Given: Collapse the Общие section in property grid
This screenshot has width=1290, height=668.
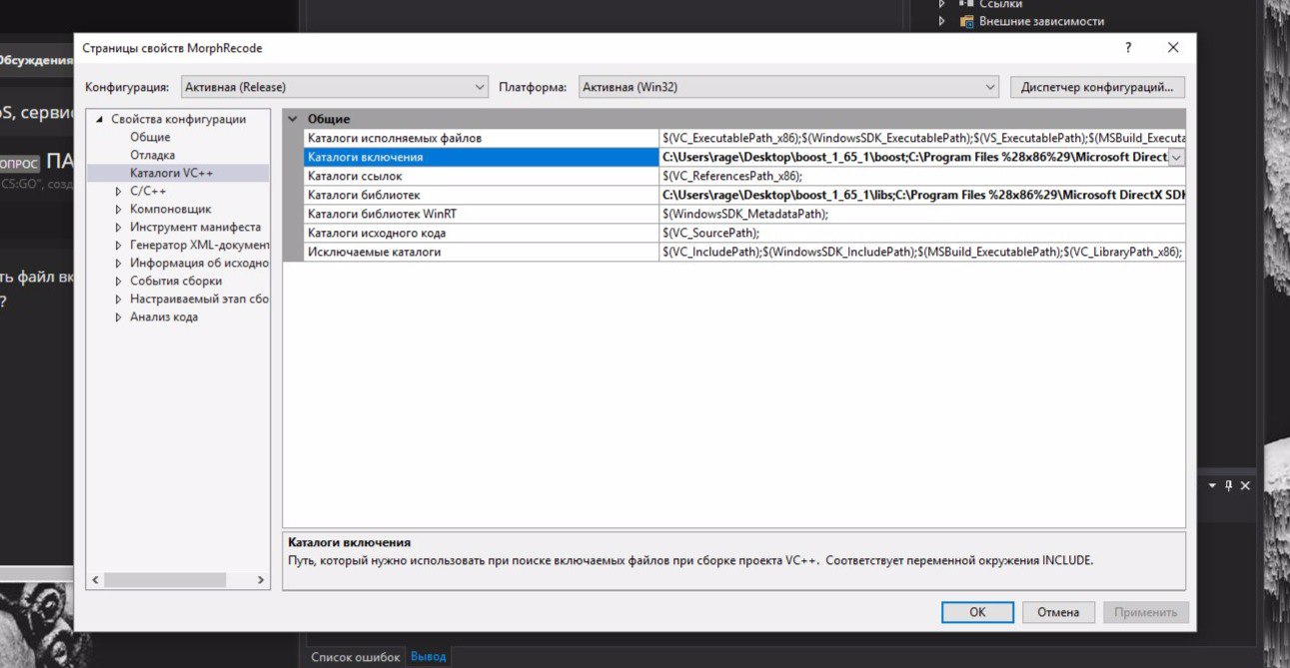Looking at the screenshot, I should (x=293, y=119).
